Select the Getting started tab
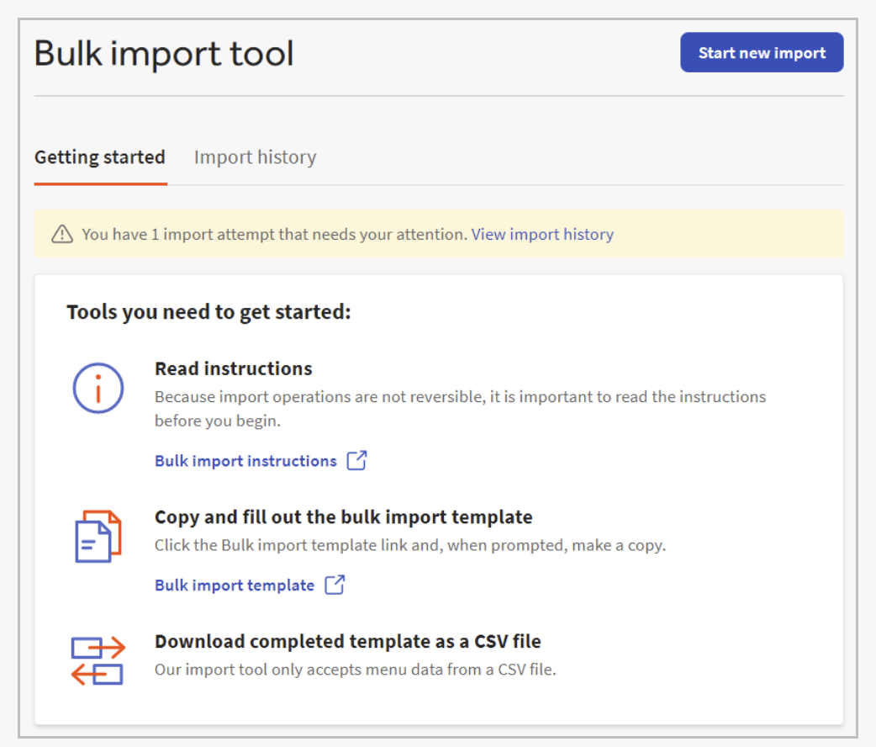 [x=99, y=157]
